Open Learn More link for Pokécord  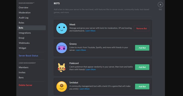[x=90, y=70]
